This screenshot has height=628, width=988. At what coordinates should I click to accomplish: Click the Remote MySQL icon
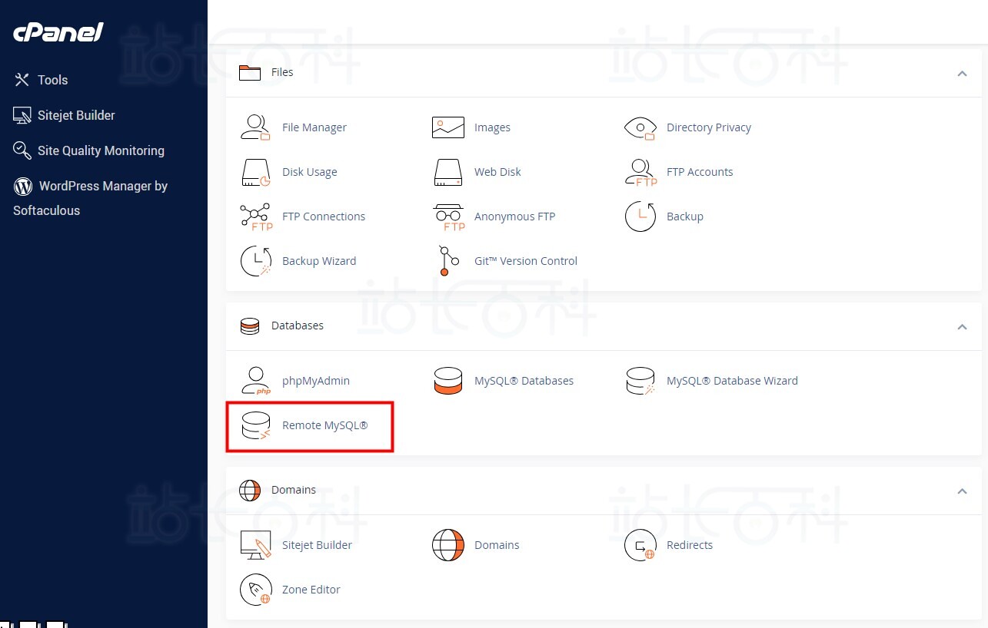pyautogui.click(x=256, y=425)
